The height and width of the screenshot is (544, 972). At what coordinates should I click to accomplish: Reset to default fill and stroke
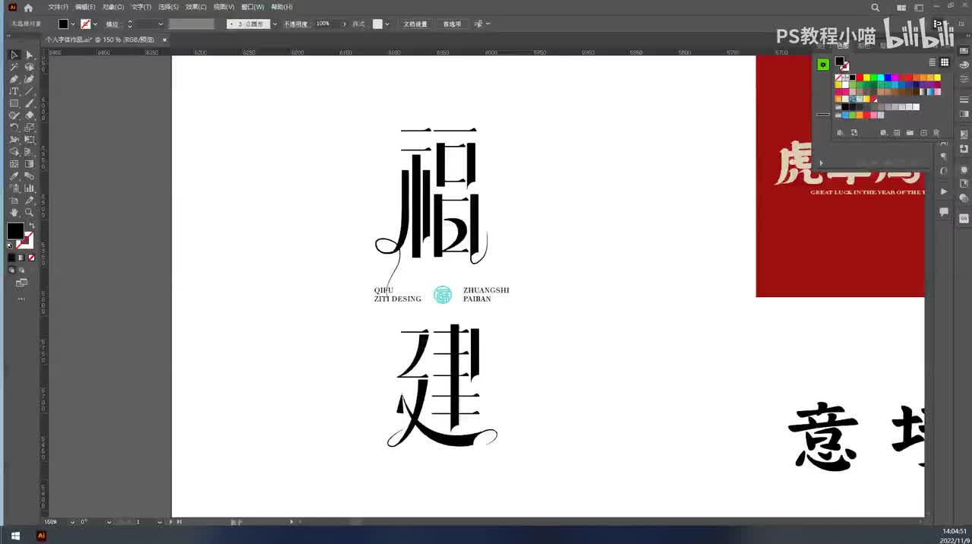[x=10, y=245]
